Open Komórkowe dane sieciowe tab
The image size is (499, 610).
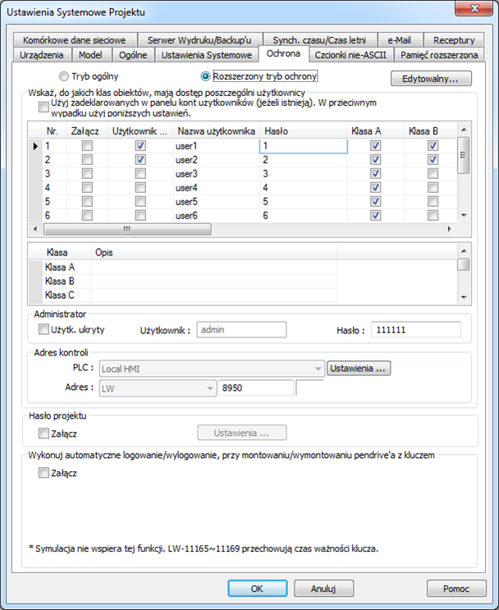(x=75, y=40)
